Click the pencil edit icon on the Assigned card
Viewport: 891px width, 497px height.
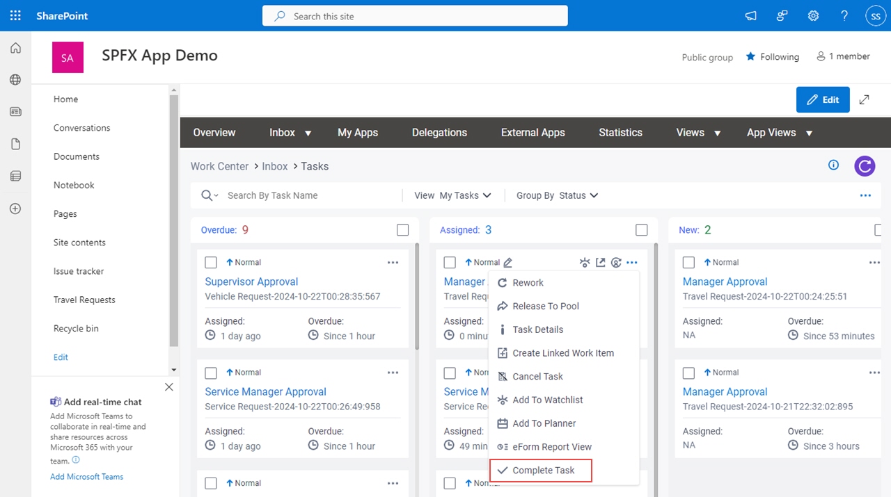[x=508, y=262]
